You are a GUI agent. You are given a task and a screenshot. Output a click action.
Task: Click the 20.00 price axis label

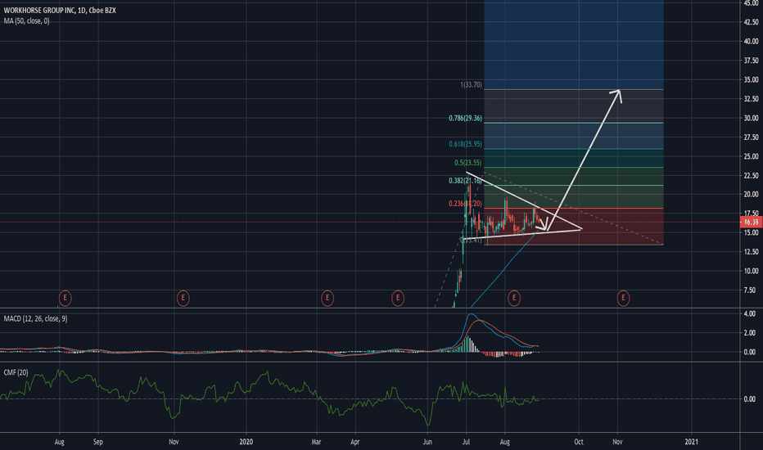click(x=751, y=194)
